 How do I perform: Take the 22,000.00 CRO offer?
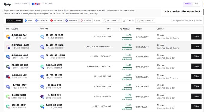[x=196, y=66]
